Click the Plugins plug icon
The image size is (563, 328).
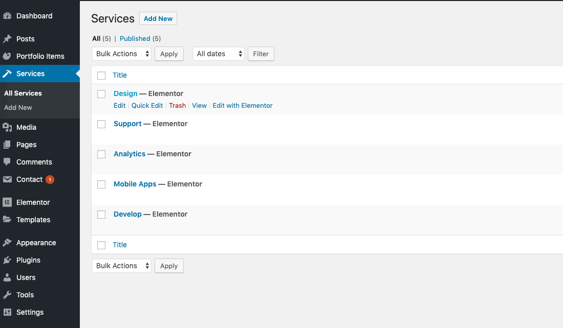click(7, 260)
